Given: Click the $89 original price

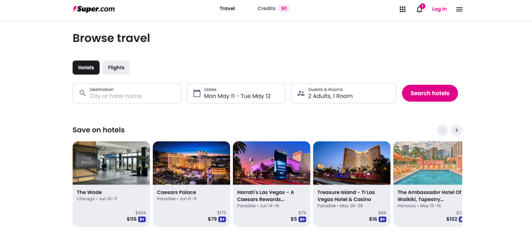Looking at the screenshot, I should coord(382,213).
